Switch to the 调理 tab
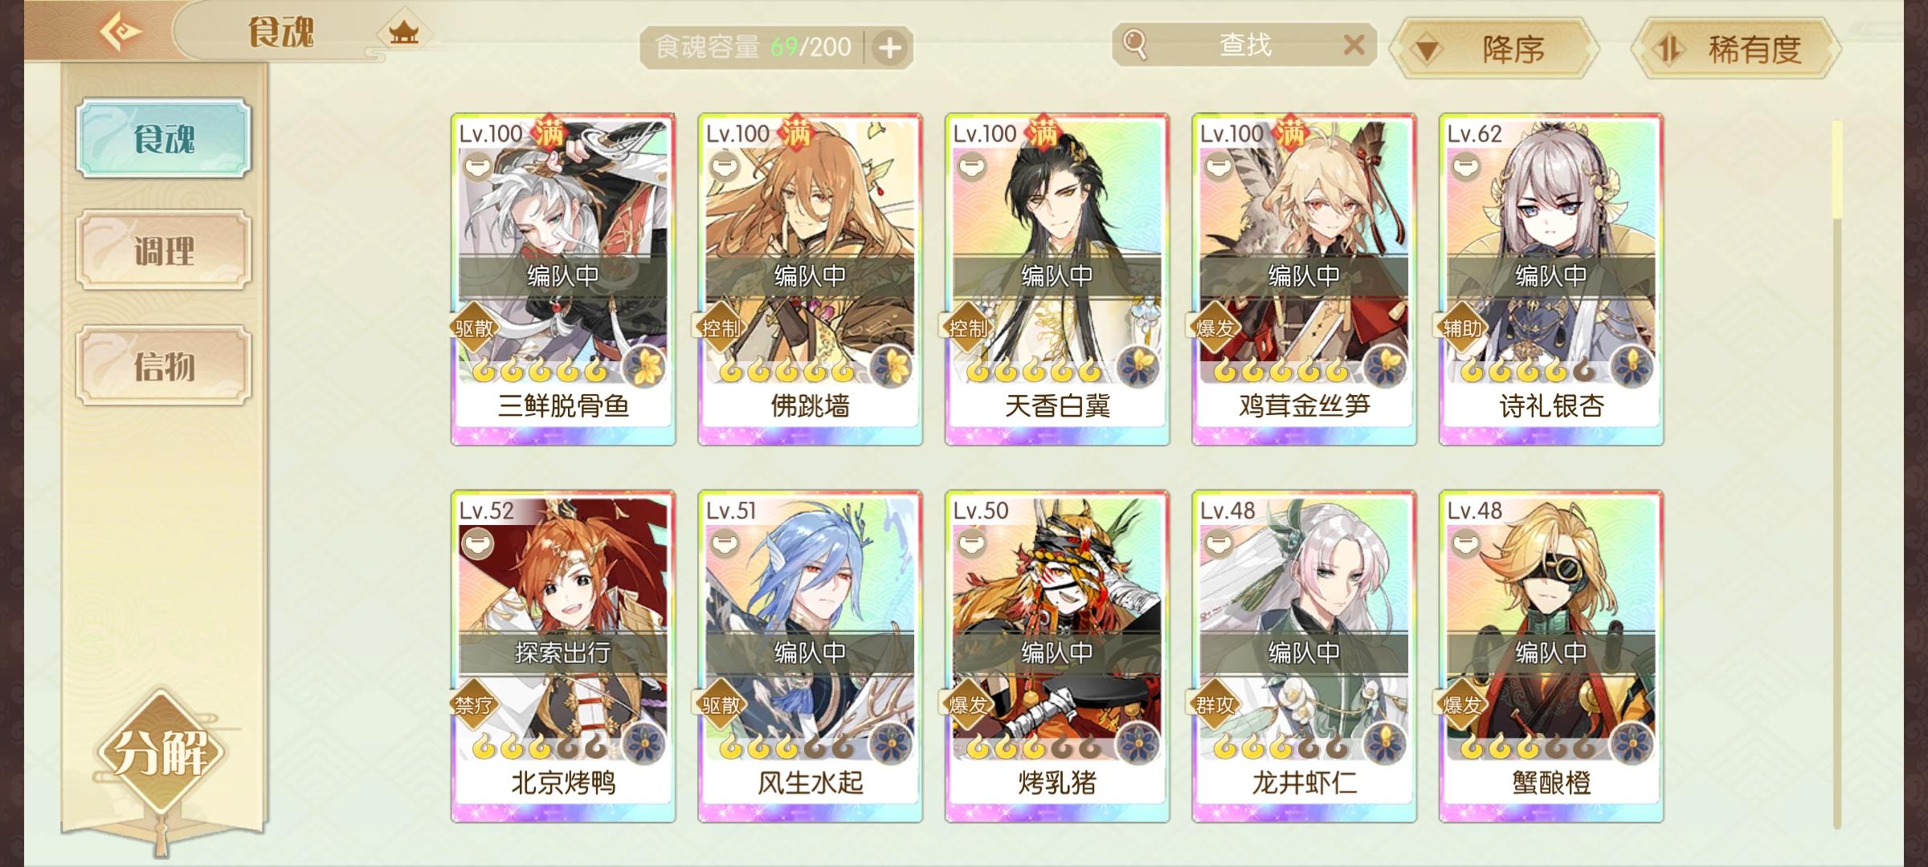The image size is (1928, 867). [x=164, y=250]
